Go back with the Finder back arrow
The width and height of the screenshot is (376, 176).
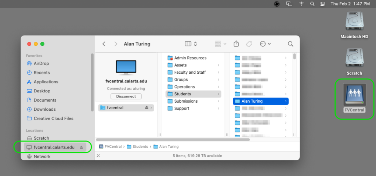click(x=104, y=44)
